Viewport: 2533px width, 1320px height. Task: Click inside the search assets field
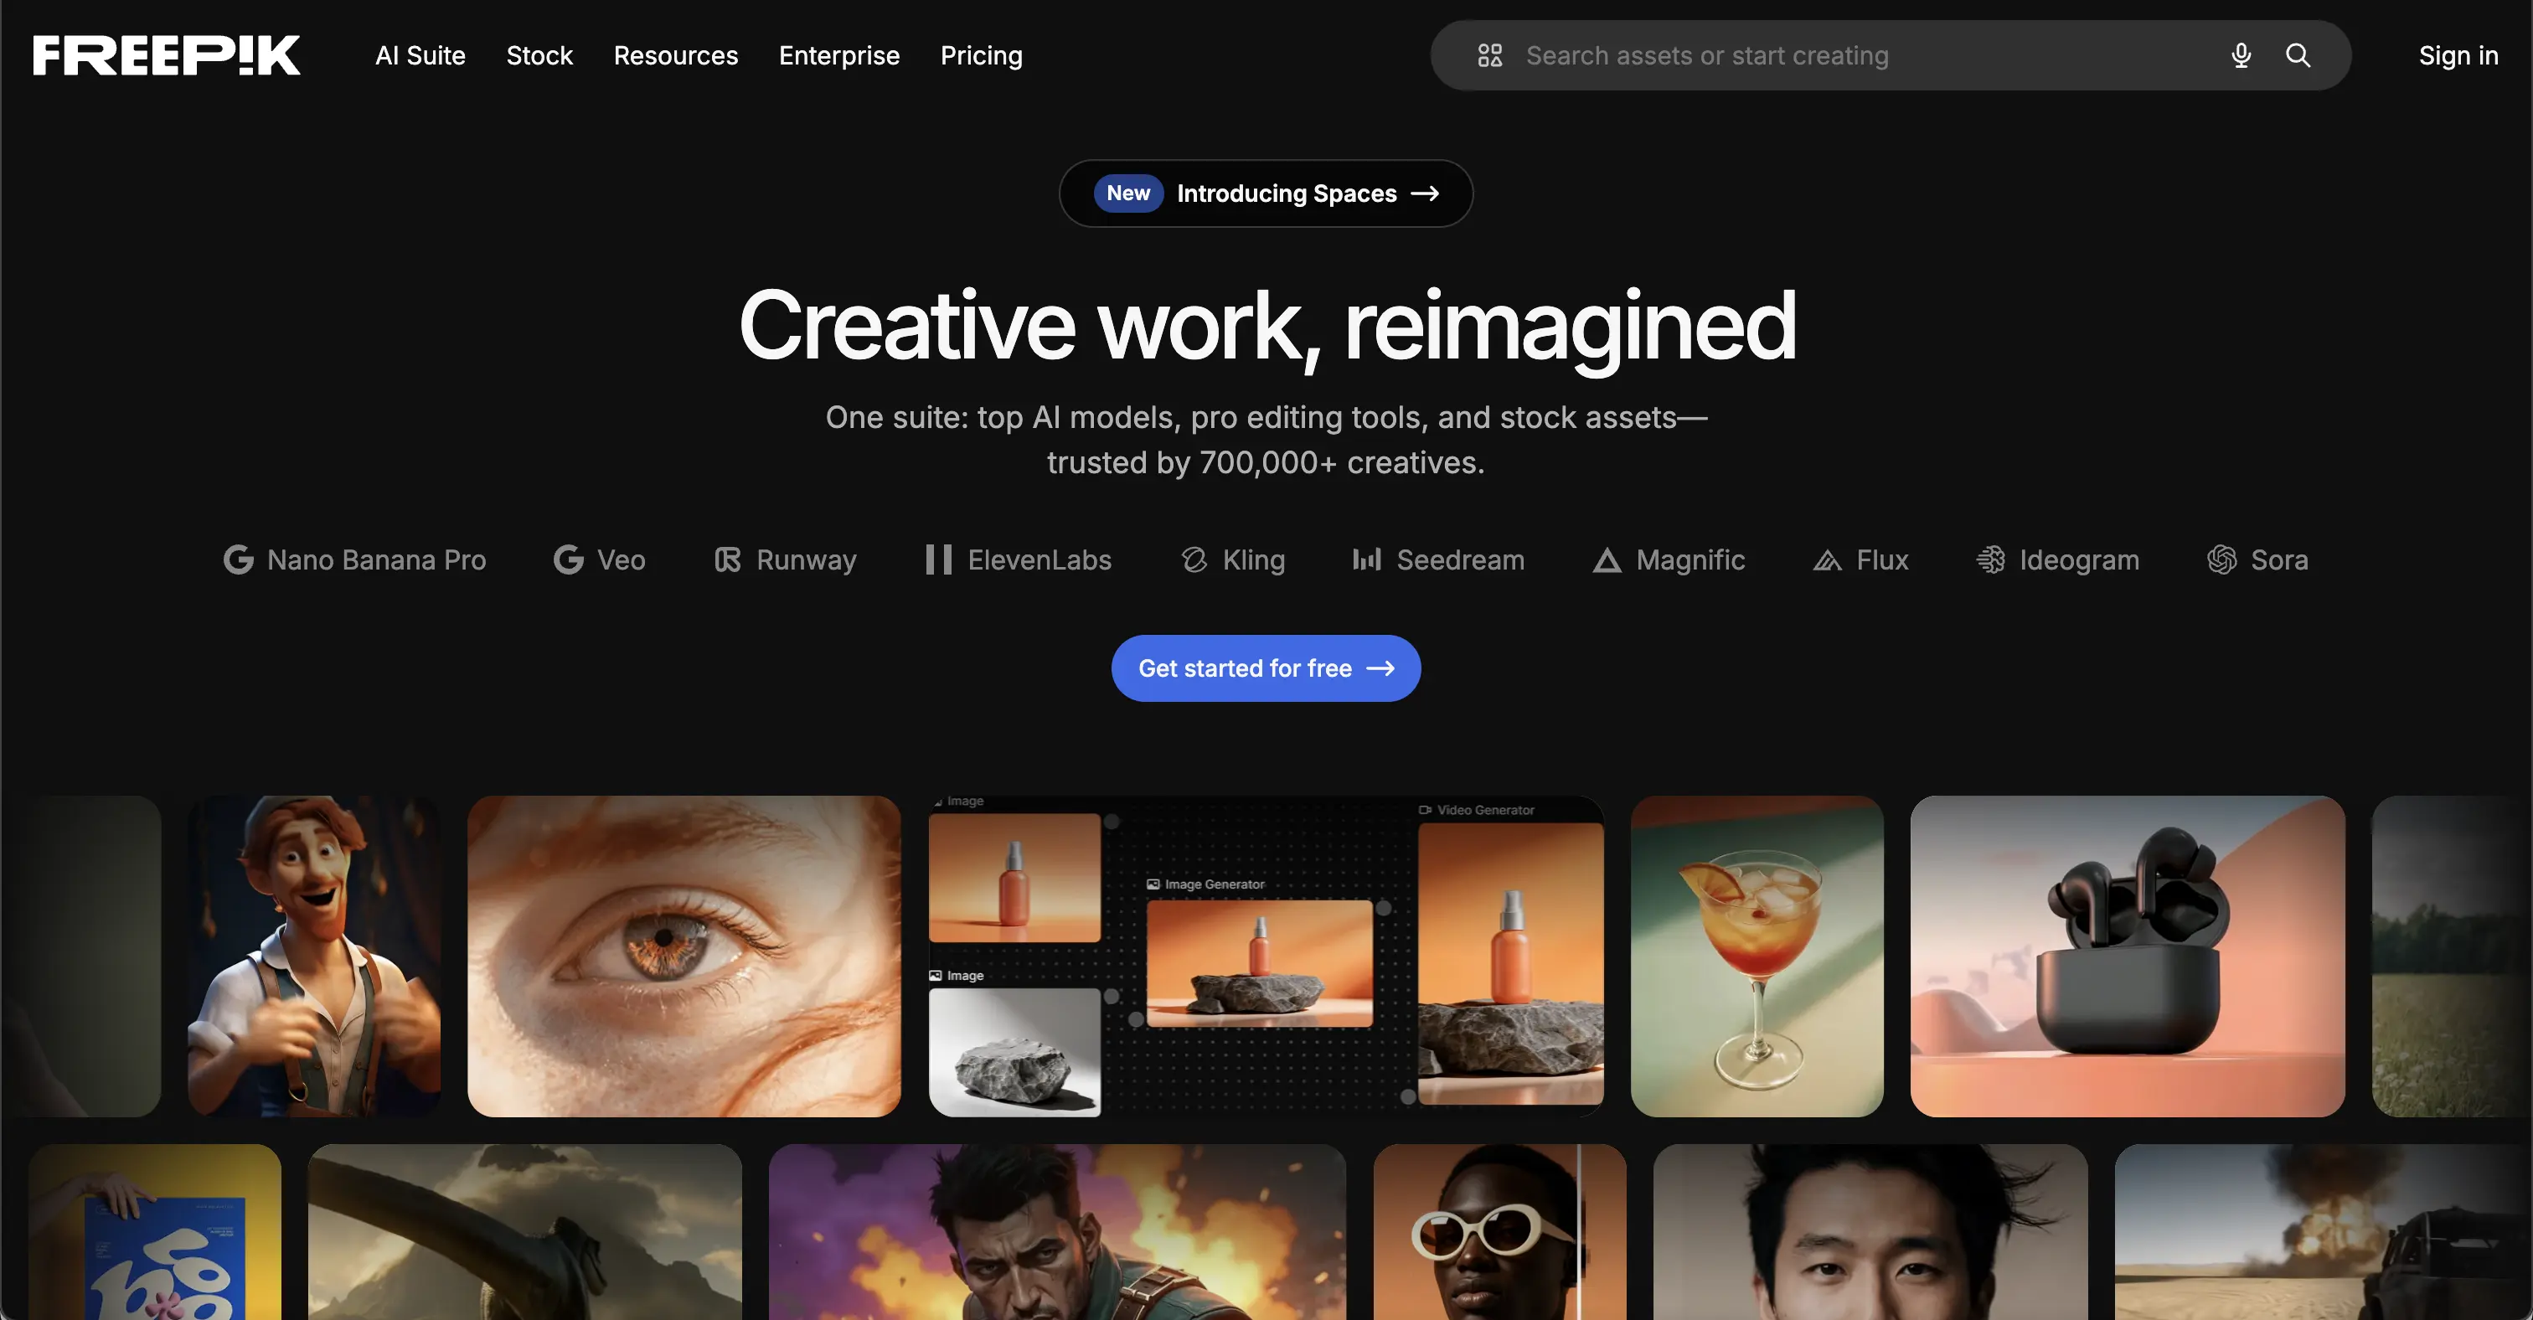[1770, 55]
